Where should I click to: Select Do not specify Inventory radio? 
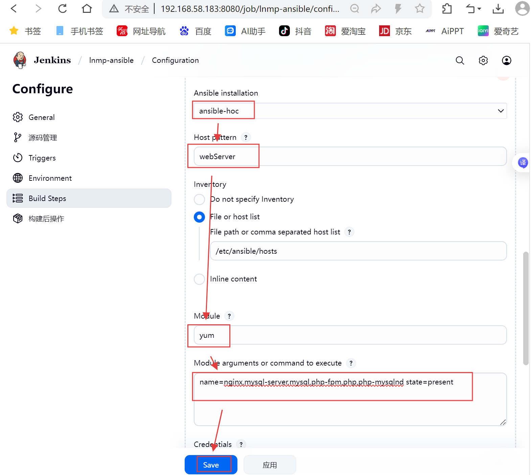[x=199, y=199]
